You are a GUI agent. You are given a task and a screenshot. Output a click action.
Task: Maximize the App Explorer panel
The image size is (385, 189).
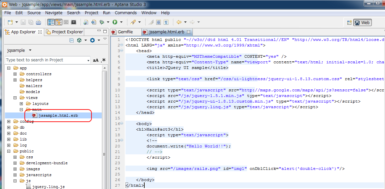point(105,31)
